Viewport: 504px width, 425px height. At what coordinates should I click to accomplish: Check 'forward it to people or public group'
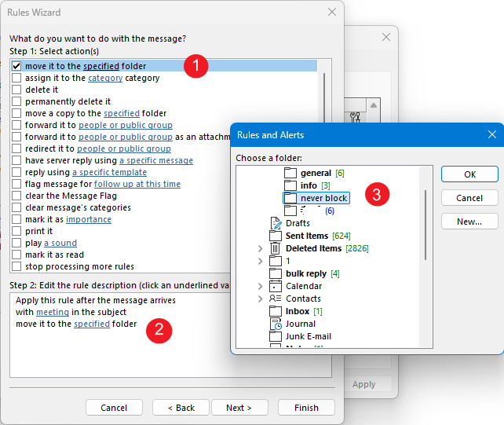(x=16, y=125)
